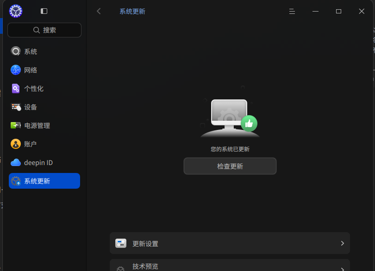Maximize the Control Center window
The width and height of the screenshot is (375, 271).
tap(338, 11)
